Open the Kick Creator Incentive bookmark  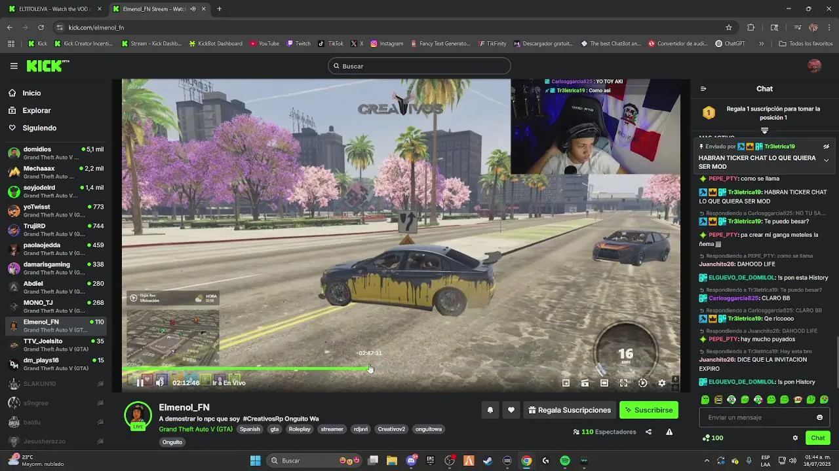tap(83, 44)
